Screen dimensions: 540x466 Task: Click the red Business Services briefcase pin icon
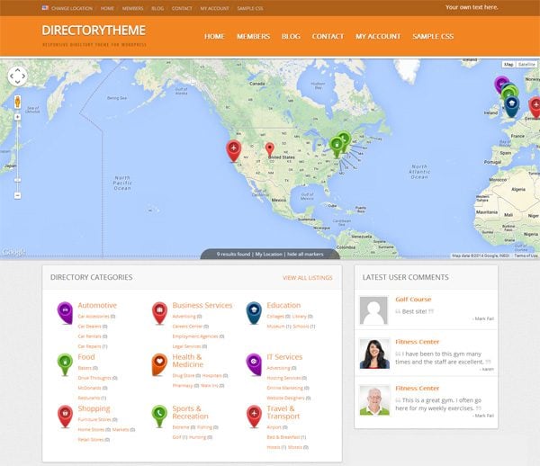click(x=159, y=312)
